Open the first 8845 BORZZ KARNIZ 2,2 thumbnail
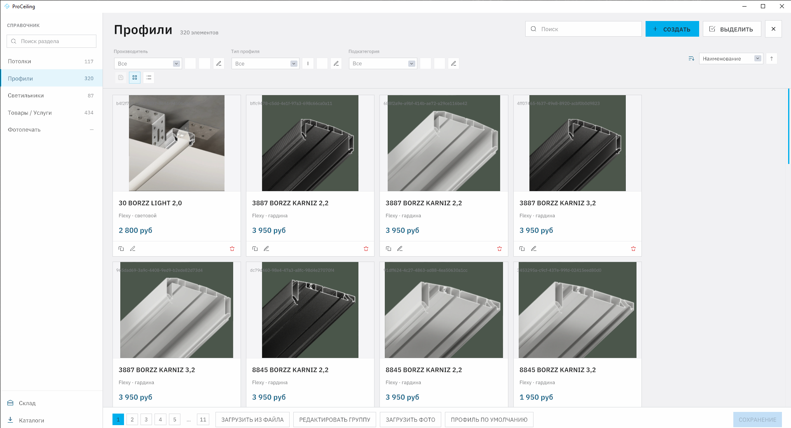 (310, 310)
